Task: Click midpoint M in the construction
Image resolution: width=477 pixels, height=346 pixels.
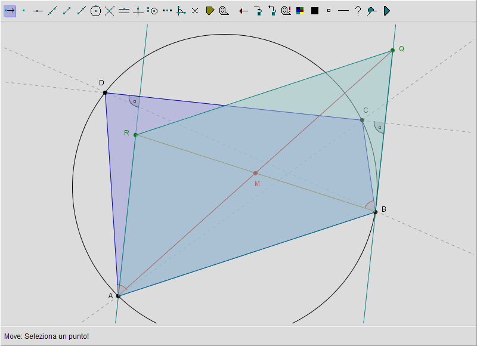Action: point(255,173)
